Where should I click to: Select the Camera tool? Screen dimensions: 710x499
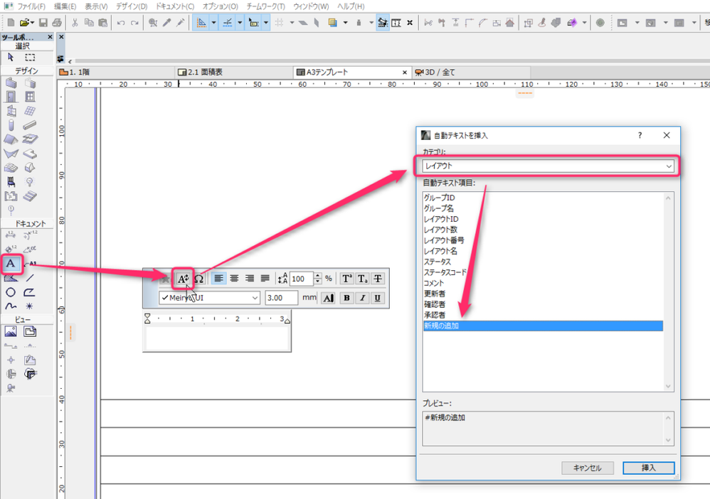click(x=11, y=388)
